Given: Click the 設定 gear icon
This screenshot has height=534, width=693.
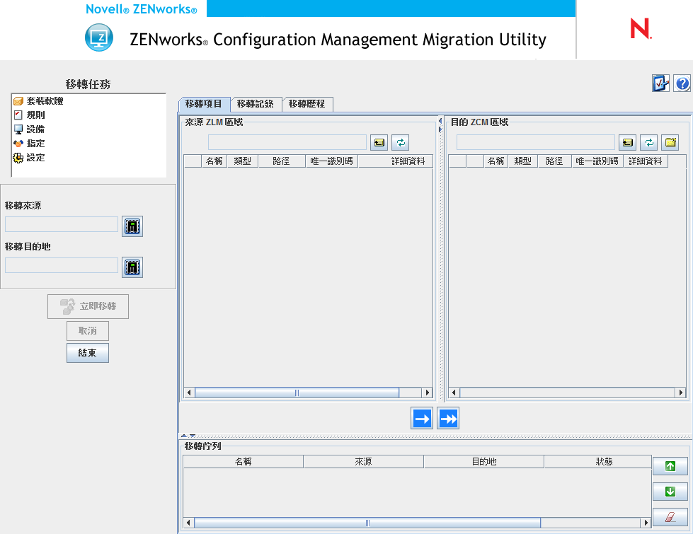Looking at the screenshot, I should tap(18, 158).
